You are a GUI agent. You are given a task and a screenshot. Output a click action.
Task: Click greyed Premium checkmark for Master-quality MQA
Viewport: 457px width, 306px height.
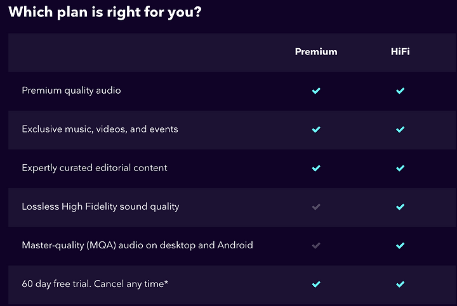point(316,246)
